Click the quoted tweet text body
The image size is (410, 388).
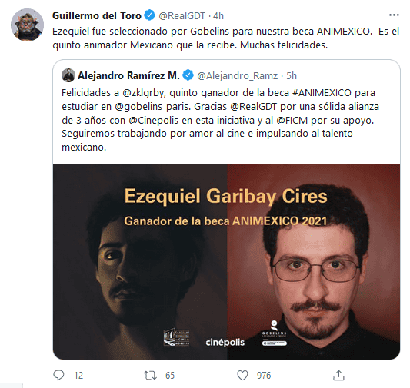220,120
